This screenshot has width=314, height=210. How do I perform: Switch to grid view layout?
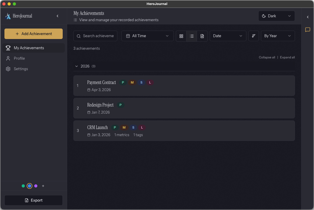[181, 36]
